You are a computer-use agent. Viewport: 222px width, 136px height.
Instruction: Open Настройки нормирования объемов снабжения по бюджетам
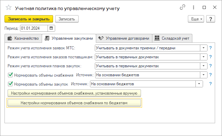point(74,103)
